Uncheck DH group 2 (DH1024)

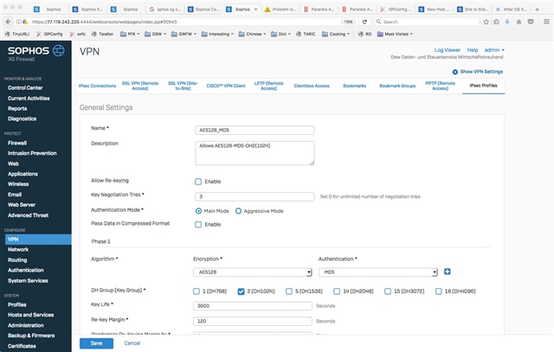241,291
